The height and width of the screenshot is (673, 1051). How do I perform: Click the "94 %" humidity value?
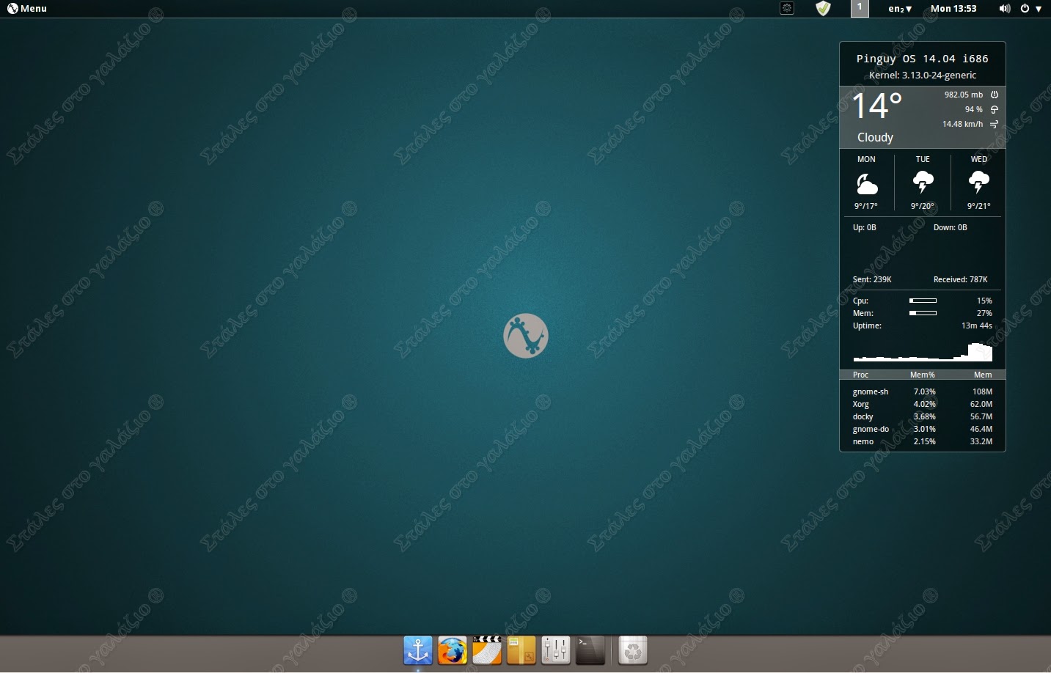pos(974,109)
